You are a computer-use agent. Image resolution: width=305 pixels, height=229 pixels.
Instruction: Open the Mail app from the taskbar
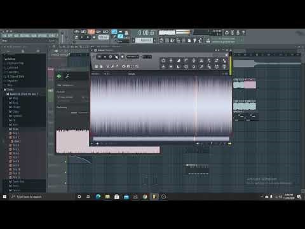click(x=126, y=197)
